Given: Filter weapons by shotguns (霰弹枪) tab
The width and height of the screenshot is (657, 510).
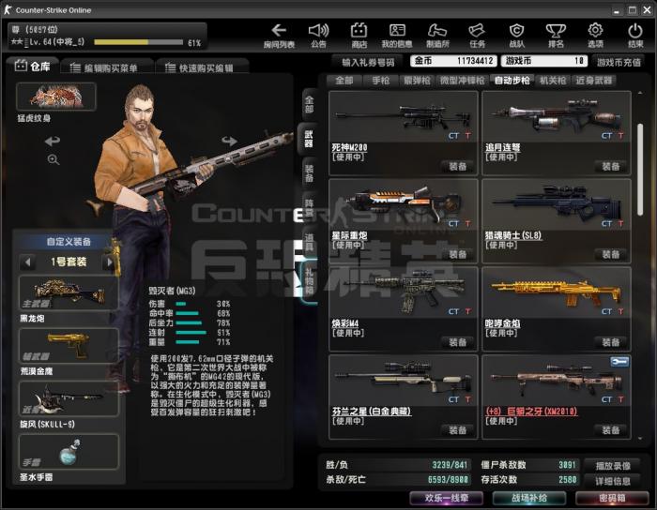Looking at the screenshot, I should pyautogui.click(x=417, y=81).
